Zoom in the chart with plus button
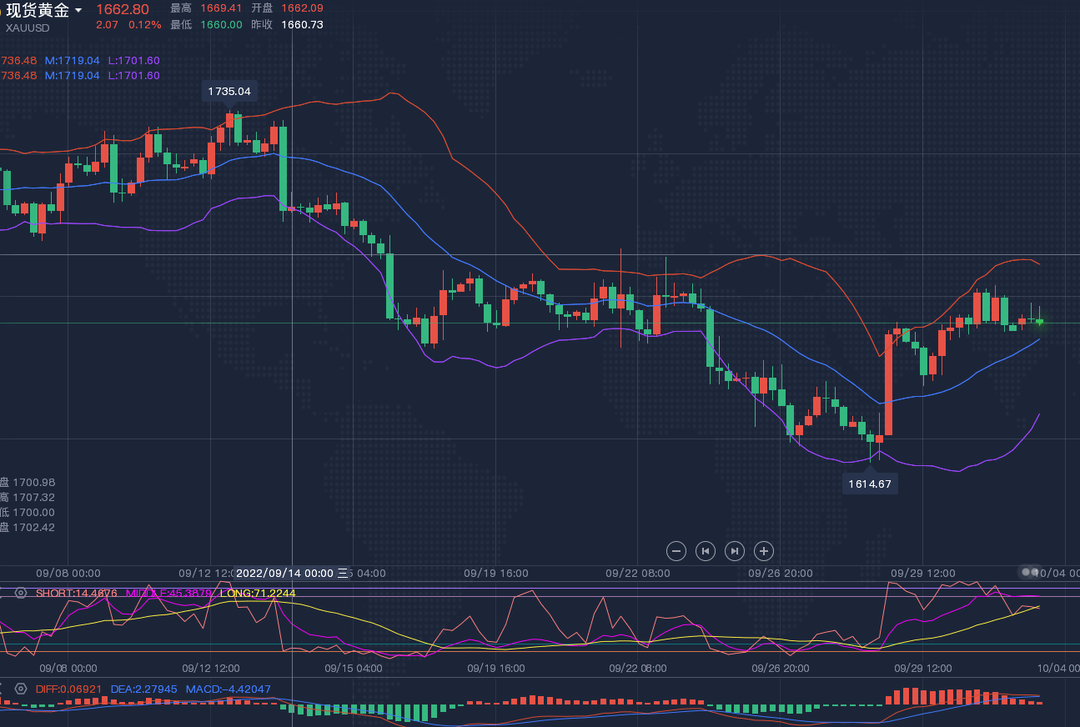 point(764,550)
